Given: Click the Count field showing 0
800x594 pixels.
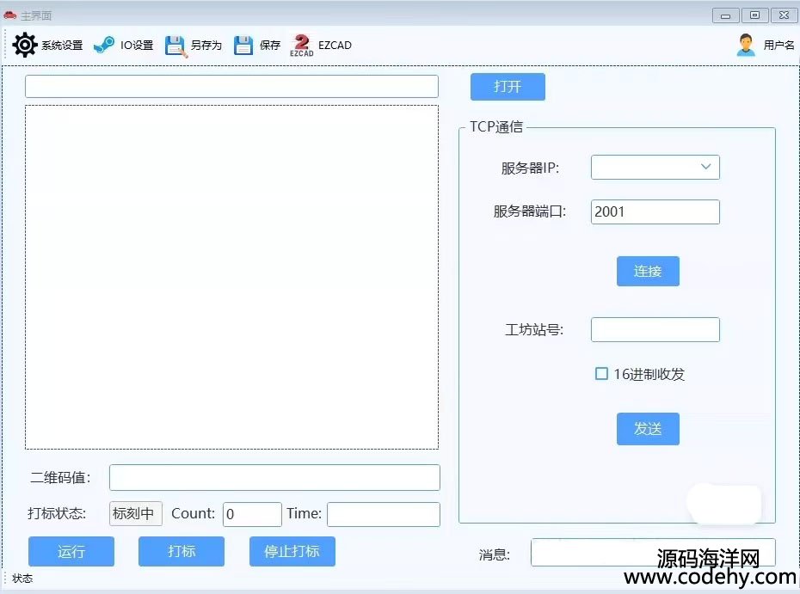Looking at the screenshot, I should point(252,514).
